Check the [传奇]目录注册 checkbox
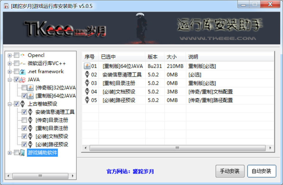Screen dimensions: 283x185 click(24, 120)
